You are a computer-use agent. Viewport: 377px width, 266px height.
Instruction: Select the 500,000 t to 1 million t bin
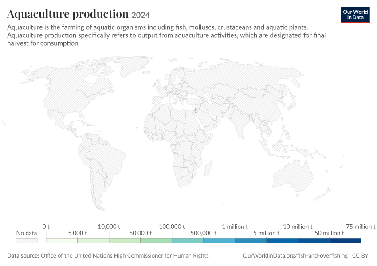[219, 241]
